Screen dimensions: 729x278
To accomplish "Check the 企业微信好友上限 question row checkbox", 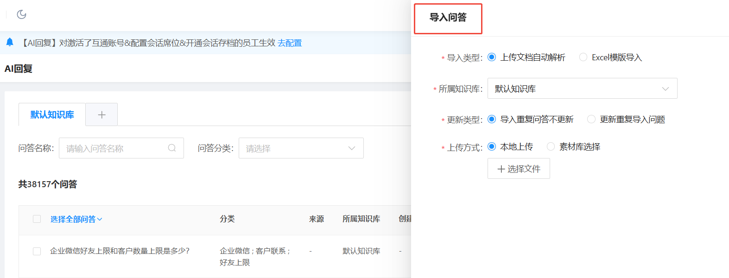I will 37,251.
